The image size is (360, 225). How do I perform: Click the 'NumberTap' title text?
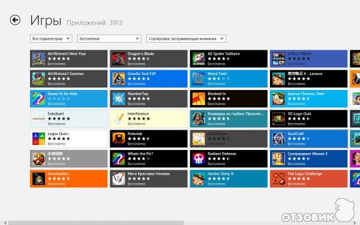[138, 94]
